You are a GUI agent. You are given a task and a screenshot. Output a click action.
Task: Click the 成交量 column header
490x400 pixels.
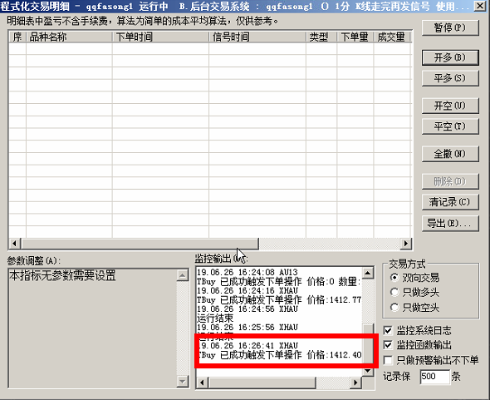[392, 37]
